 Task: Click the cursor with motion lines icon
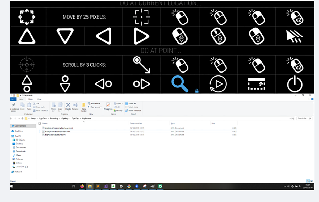tap(295, 36)
